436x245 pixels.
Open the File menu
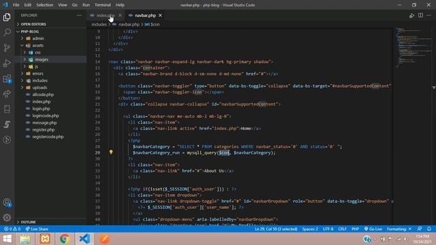(x=16, y=5)
